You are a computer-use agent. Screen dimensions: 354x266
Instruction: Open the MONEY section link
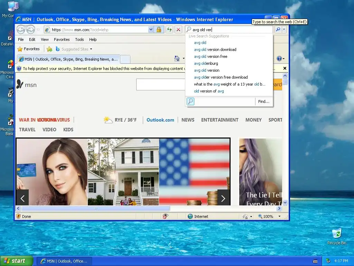point(253,120)
